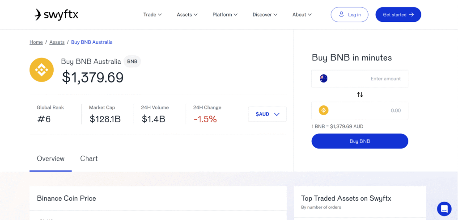Screen dimensions: 458x220
Task: Click the arrow icon in Get started
Action: point(411,15)
